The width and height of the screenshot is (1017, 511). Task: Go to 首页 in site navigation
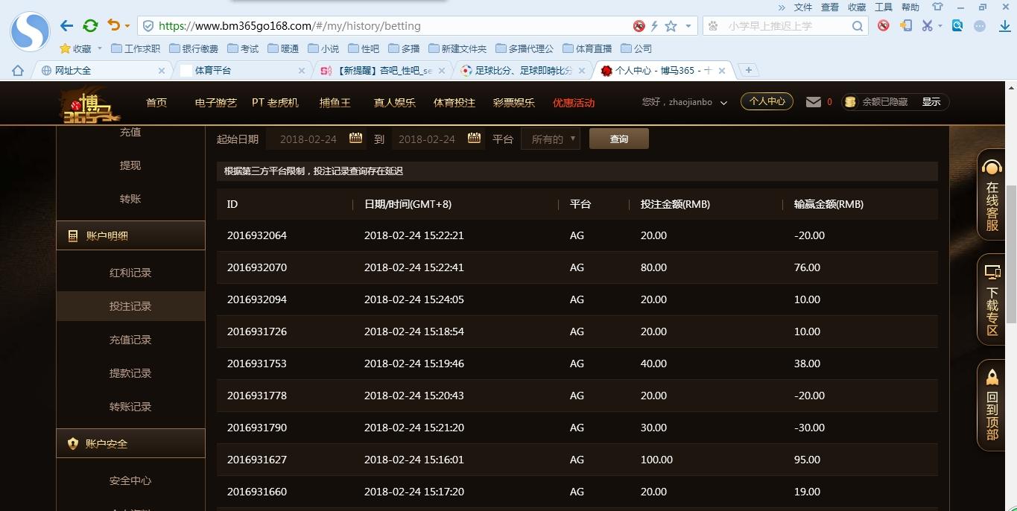click(156, 103)
